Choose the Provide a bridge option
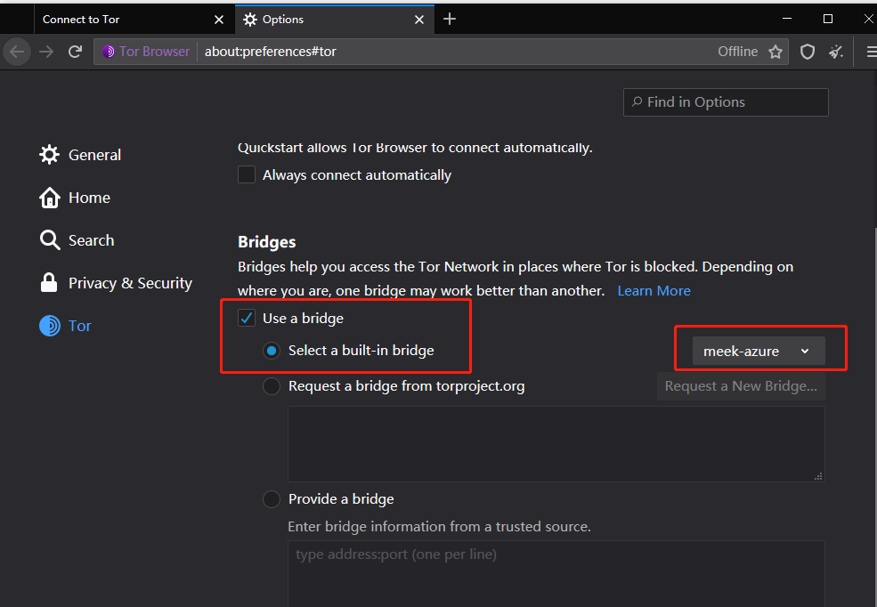The width and height of the screenshot is (877, 607). click(272, 499)
